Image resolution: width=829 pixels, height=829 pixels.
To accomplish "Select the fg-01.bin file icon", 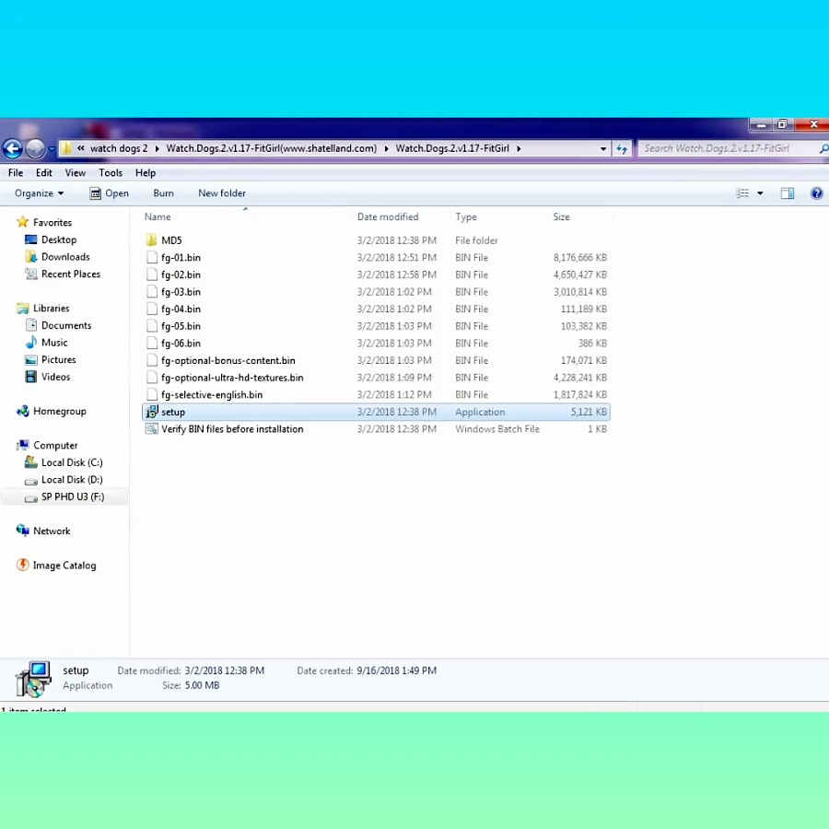I will [x=152, y=258].
